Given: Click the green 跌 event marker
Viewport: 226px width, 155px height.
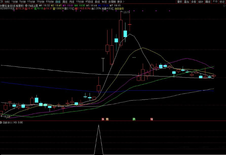Looking at the screenshot, I should (x=134, y=119).
